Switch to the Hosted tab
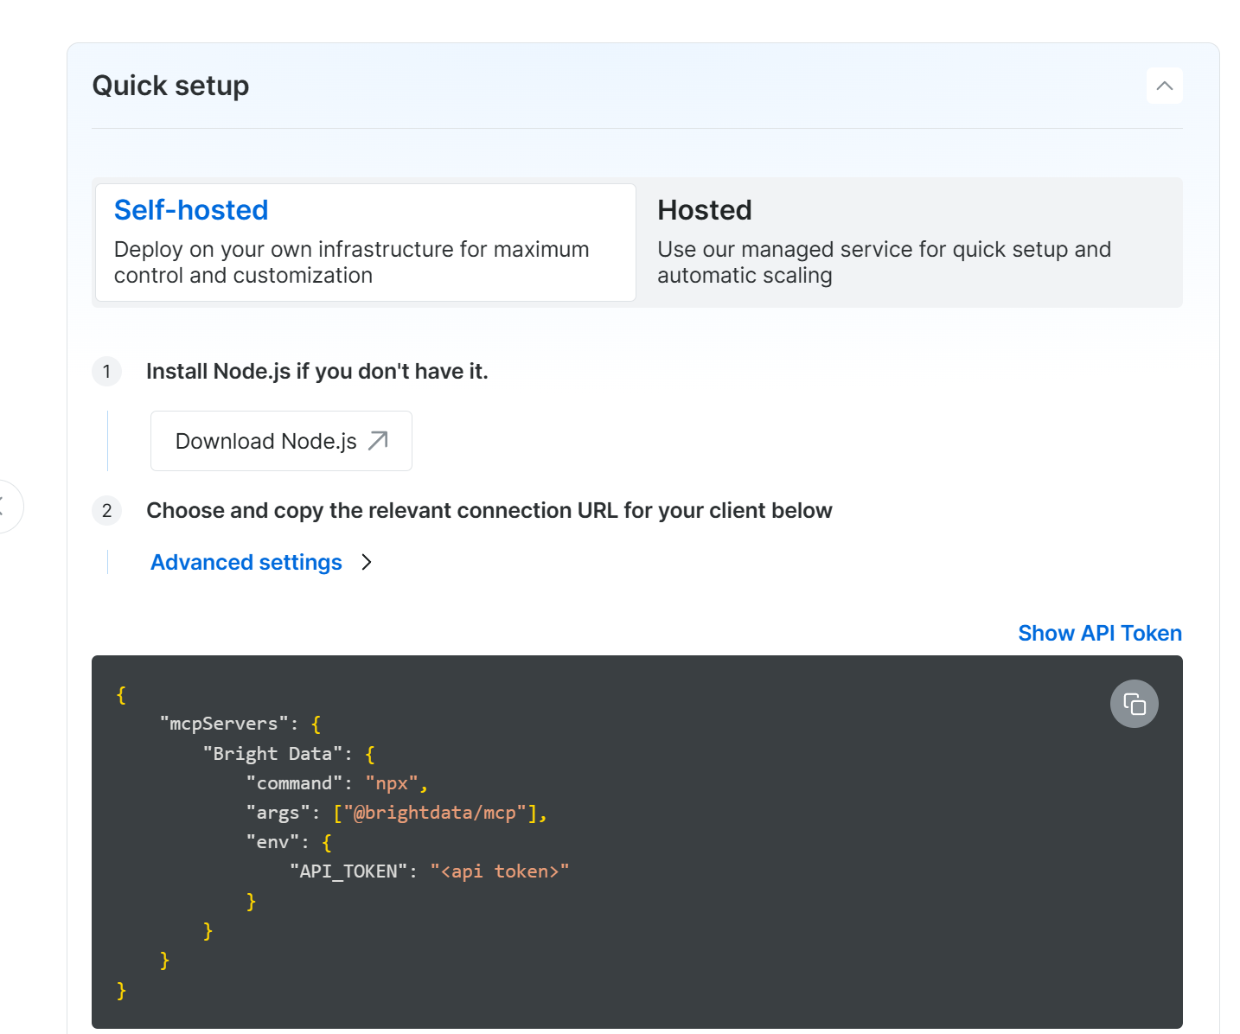This screenshot has height=1034, width=1240. 908,242
